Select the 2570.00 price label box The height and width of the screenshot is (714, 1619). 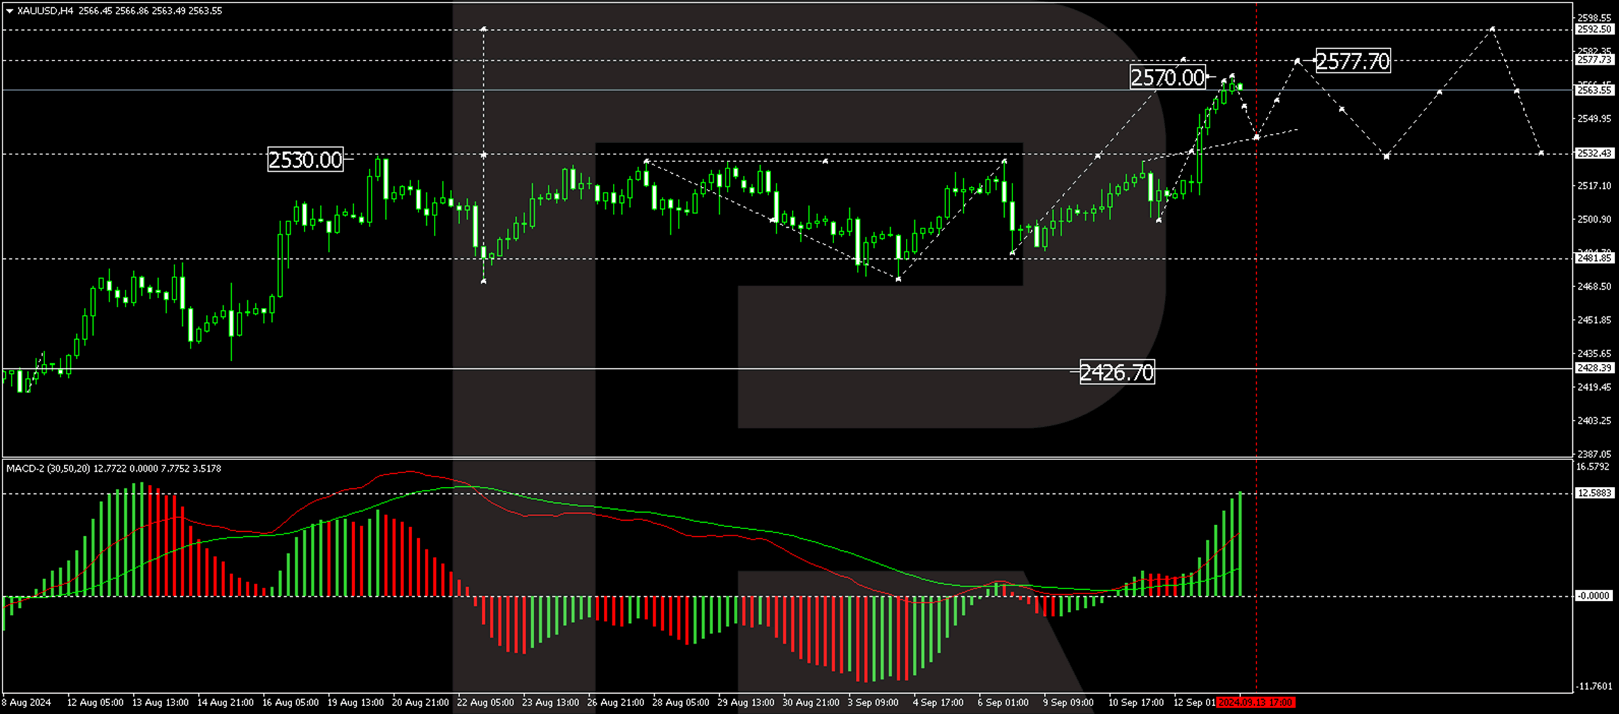(x=1167, y=78)
